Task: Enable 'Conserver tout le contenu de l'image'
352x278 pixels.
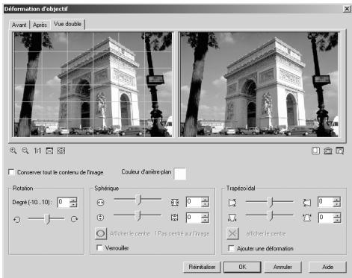Action: tap(11, 172)
